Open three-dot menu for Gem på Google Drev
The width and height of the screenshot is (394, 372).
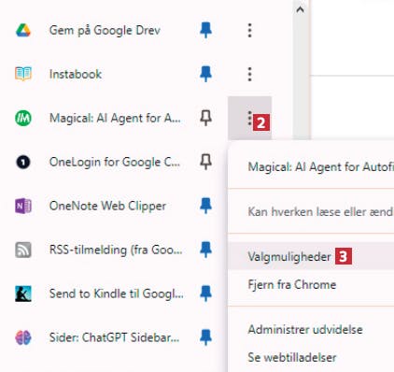[249, 30]
